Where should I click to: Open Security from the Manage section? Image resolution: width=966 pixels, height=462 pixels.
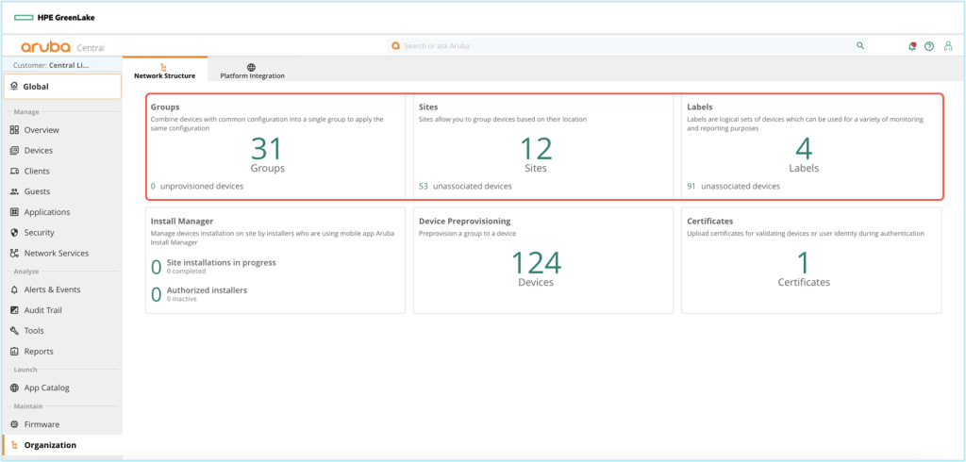(x=39, y=233)
